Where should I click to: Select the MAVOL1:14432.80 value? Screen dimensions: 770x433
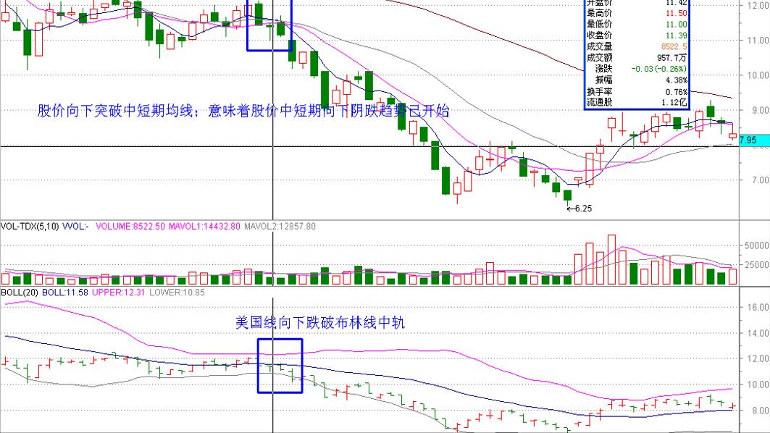204,227
